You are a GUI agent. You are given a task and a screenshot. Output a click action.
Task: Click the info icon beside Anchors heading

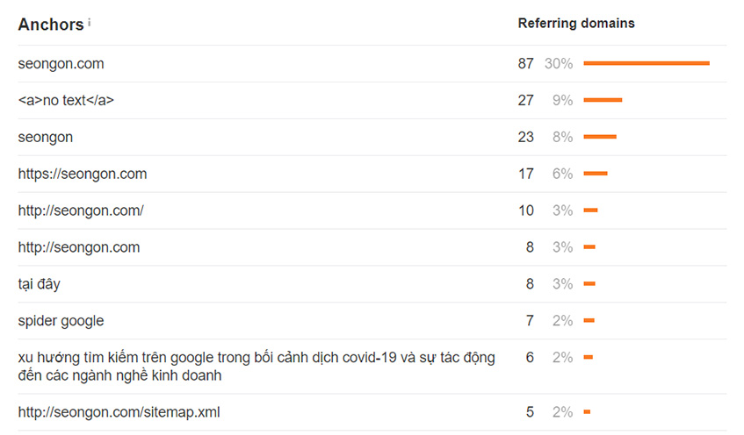pos(90,22)
